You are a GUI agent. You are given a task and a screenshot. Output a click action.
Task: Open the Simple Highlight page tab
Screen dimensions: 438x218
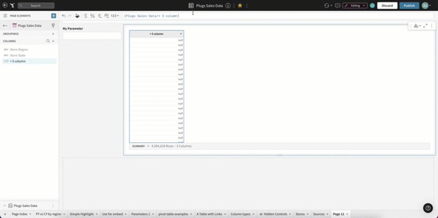(82, 214)
